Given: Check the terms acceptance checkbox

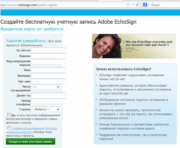Looking at the screenshot, I should coord(9,128).
